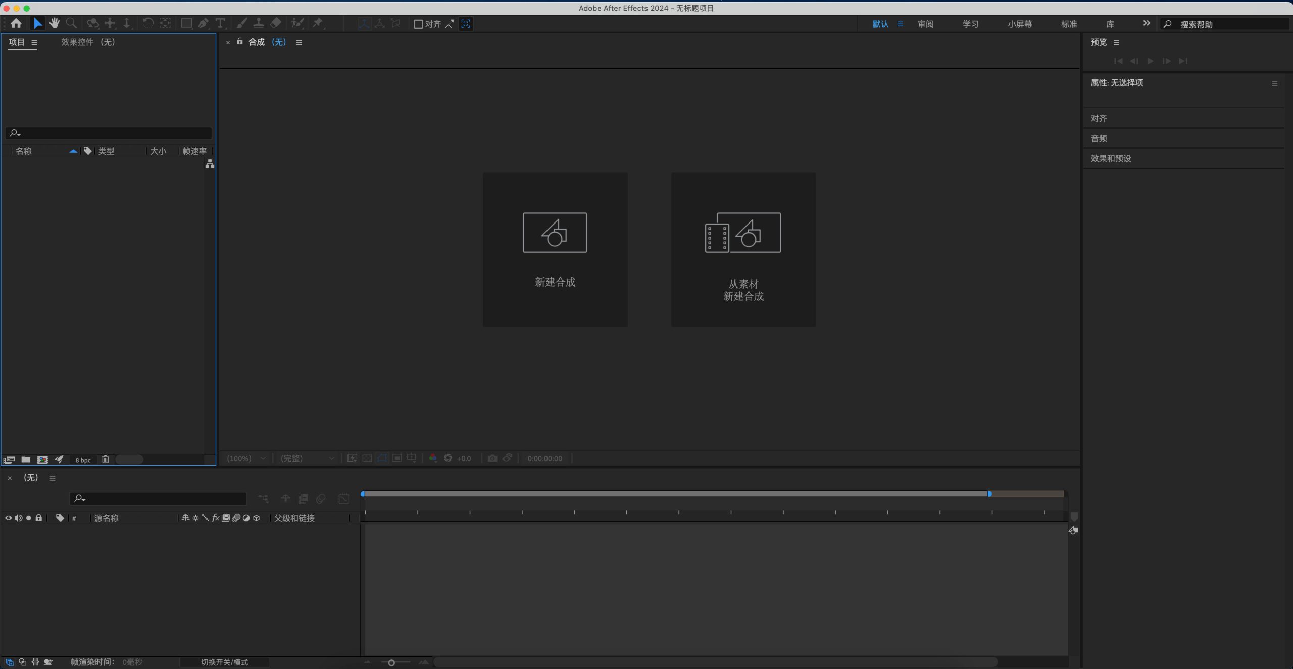
Task: Click the timeline zoom slider handle
Action: pyautogui.click(x=391, y=662)
